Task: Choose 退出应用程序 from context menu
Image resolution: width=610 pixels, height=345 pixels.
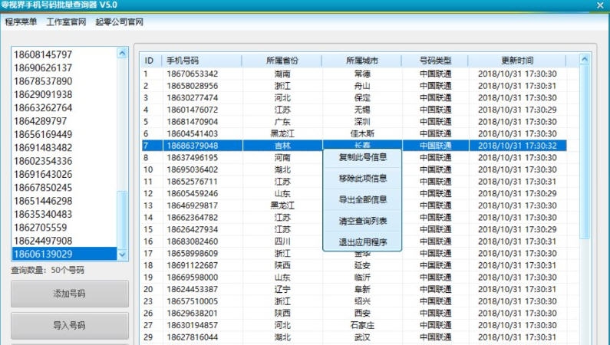Action: point(363,242)
